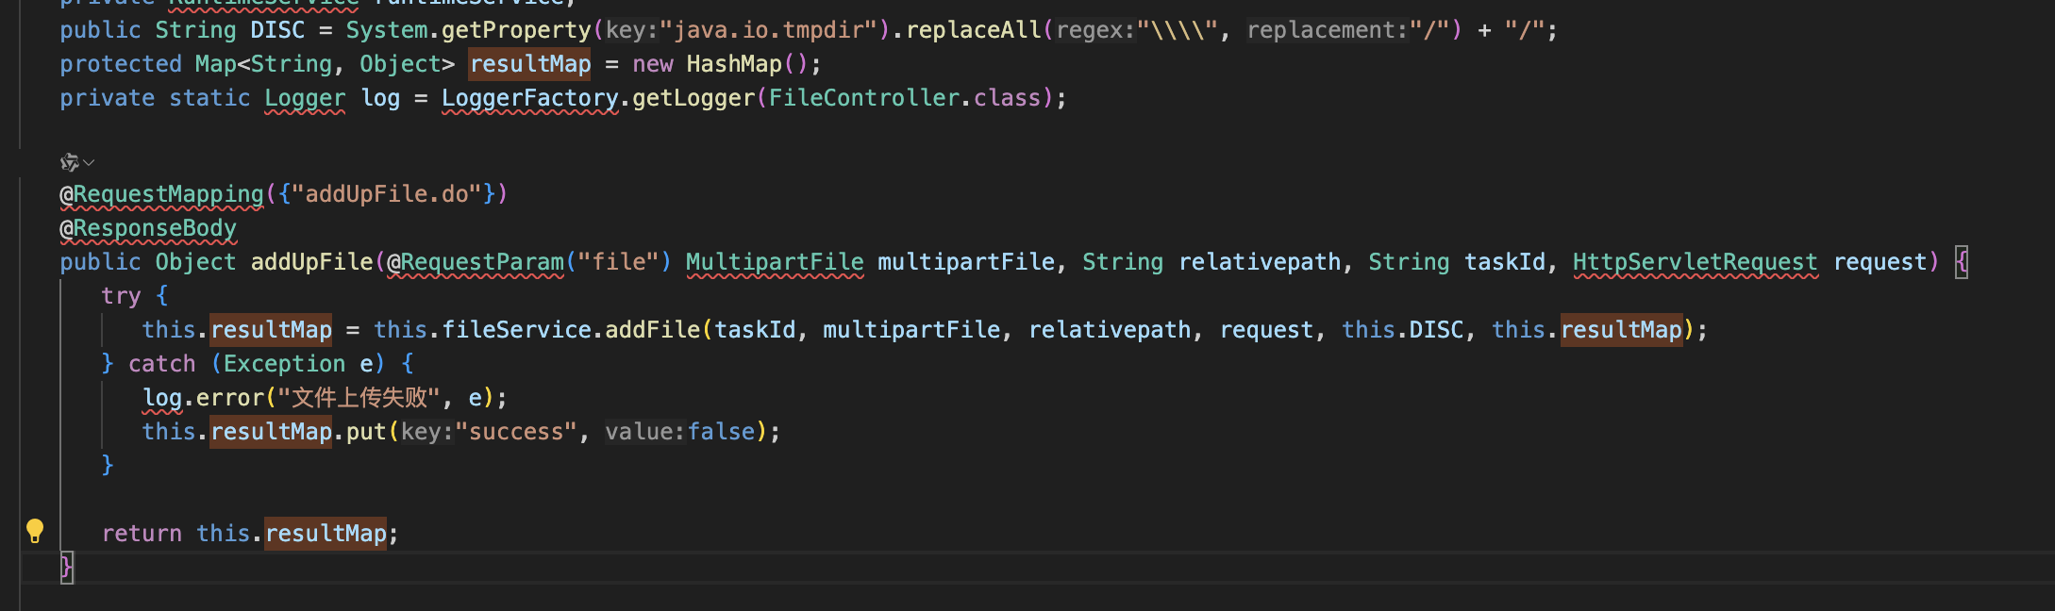Image resolution: width=2055 pixels, height=611 pixels.
Task: Click the false value in the put call
Action: pos(721,432)
